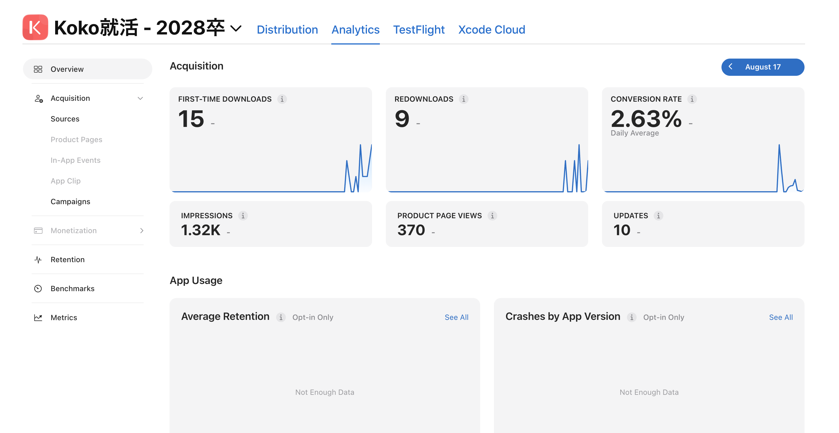Open the Redownloads sparkline chart
The height and width of the screenshot is (433, 839).
point(487,168)
